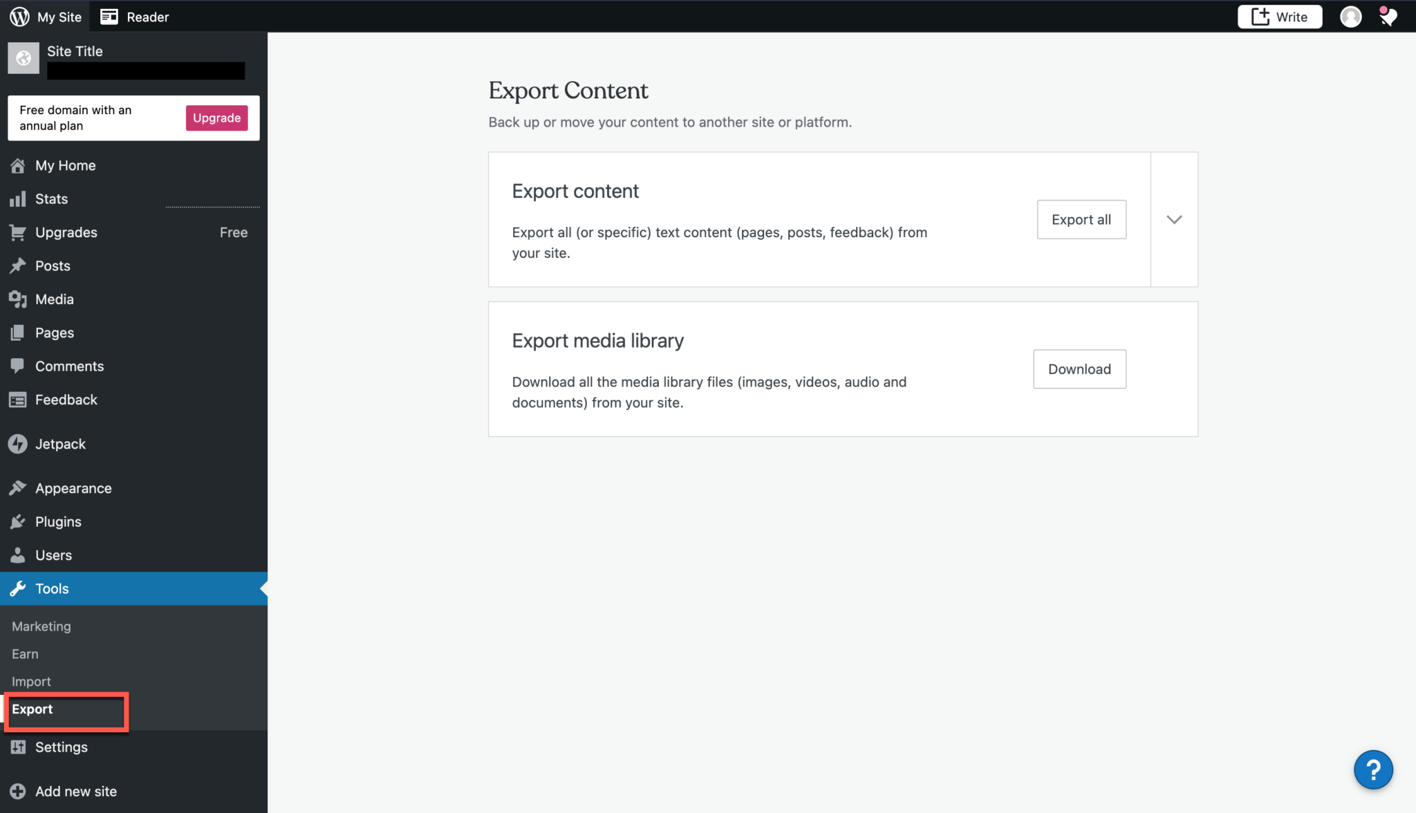Open the My Site menu
The width and height of the screenshot is (1416, 813).
pos(58,16)
